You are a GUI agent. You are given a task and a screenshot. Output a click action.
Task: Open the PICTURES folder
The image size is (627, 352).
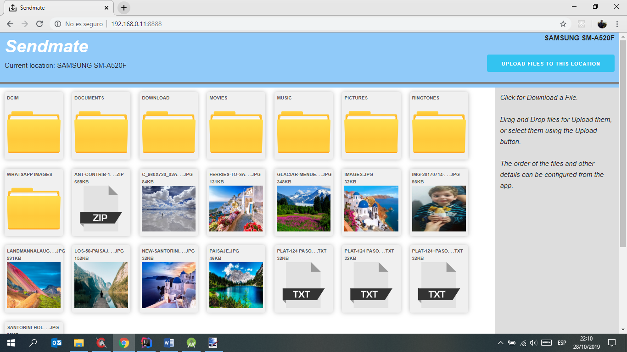[x=371, y=126]
